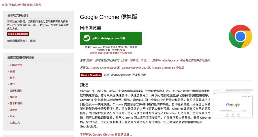
Task: Expand the 游戏 category arrow
Action: point(8,84)
